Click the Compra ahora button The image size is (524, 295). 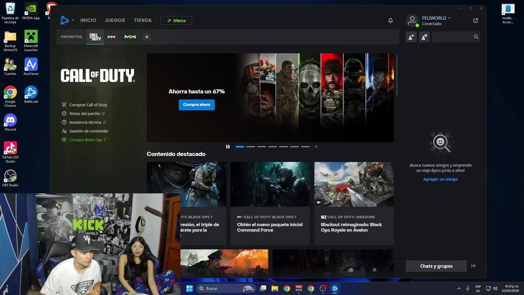click(x=196, y=105)
